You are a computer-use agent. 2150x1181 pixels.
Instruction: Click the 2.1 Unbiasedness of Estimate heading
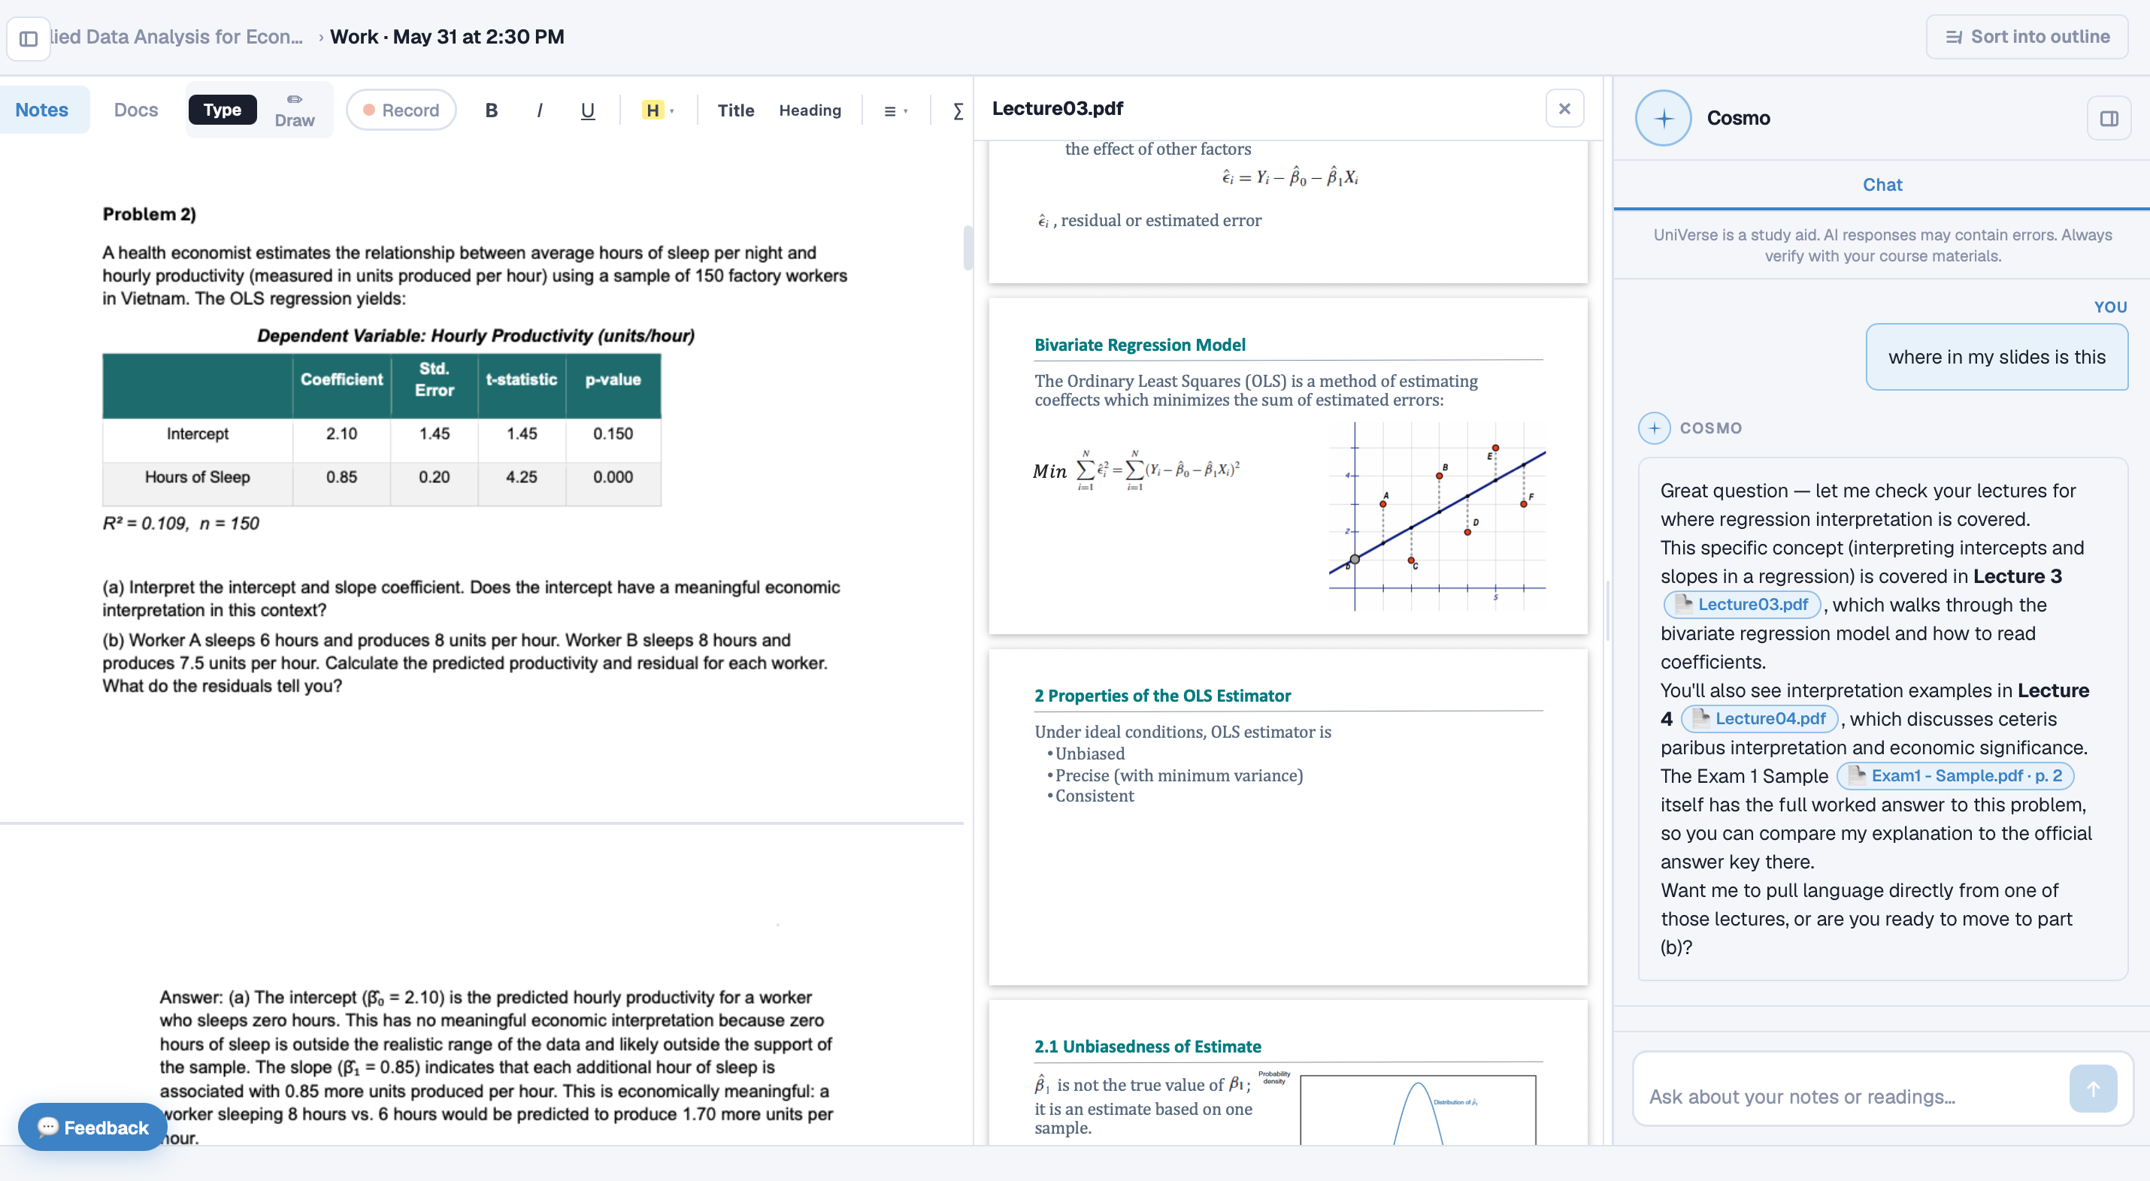(x=1146, y=1046)
